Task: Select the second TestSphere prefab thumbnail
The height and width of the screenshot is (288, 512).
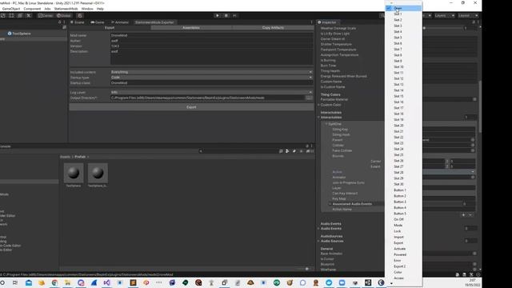Action: [x=98, y=173]
